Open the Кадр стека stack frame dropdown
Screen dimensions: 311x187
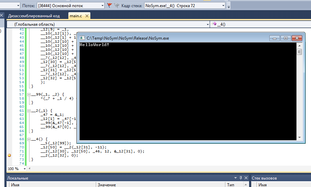pyautogui.click(x=223, y=6)
